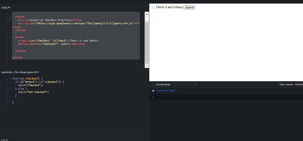Viewport: 303px width, 141px height.
Task: Click Clear console
Action: [286, 84]
